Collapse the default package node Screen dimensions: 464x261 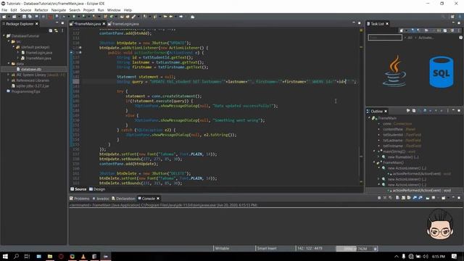(x=14, y=47)
